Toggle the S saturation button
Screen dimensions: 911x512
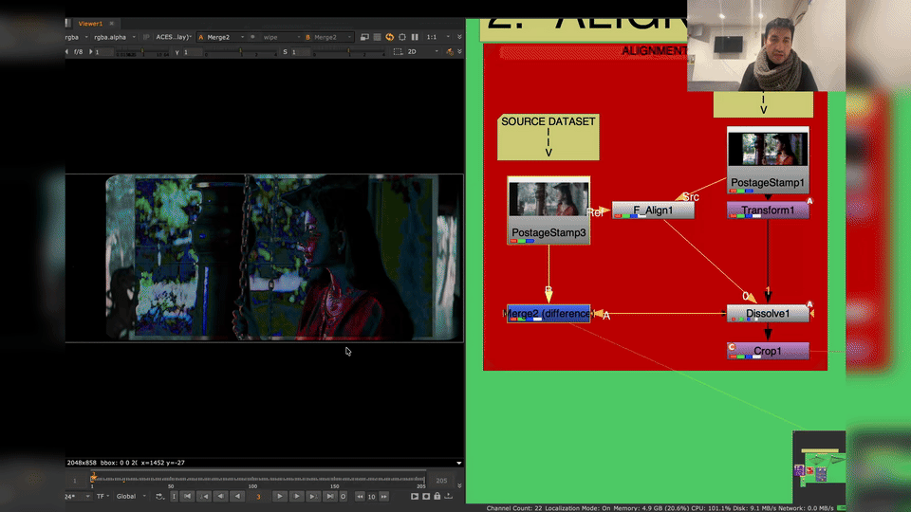pos(285,52)
